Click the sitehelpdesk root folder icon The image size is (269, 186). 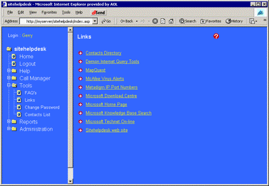tap(9, 49)
